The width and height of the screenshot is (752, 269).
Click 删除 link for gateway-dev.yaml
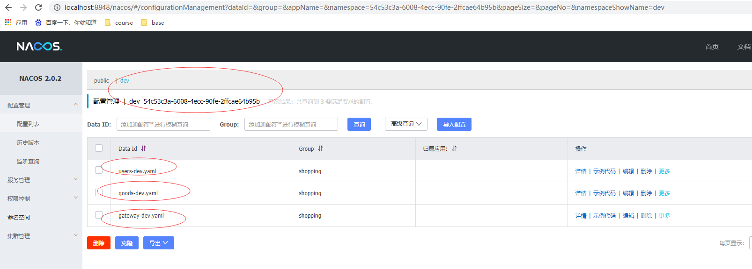[x=646, y=216]
